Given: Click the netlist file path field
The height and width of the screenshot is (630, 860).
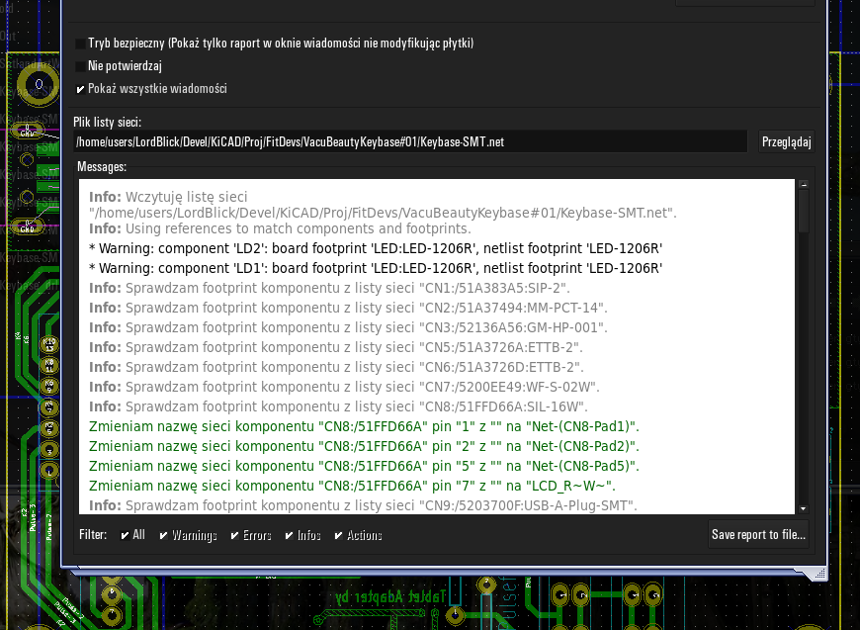Looking at the screenshot, I should point(410,142).
